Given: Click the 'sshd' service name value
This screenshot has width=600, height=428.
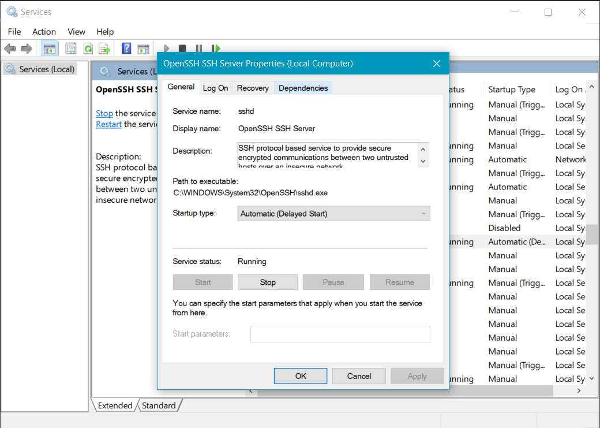Looking at the screenshot, I should [x=246, y=111].
